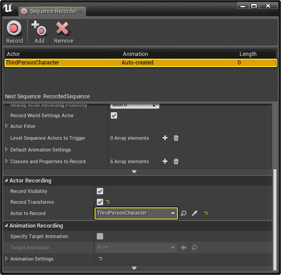Click the Remove recording icon

pyautogui.click(x=63, y=32)
